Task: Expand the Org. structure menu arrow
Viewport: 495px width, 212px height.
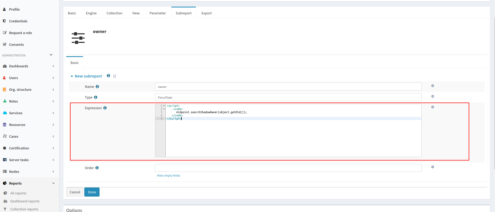Action: 53,89
